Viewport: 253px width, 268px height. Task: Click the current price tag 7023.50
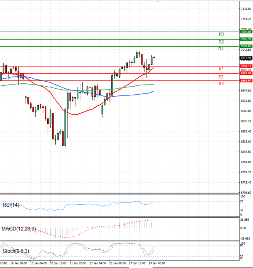[x=245, y=58]
